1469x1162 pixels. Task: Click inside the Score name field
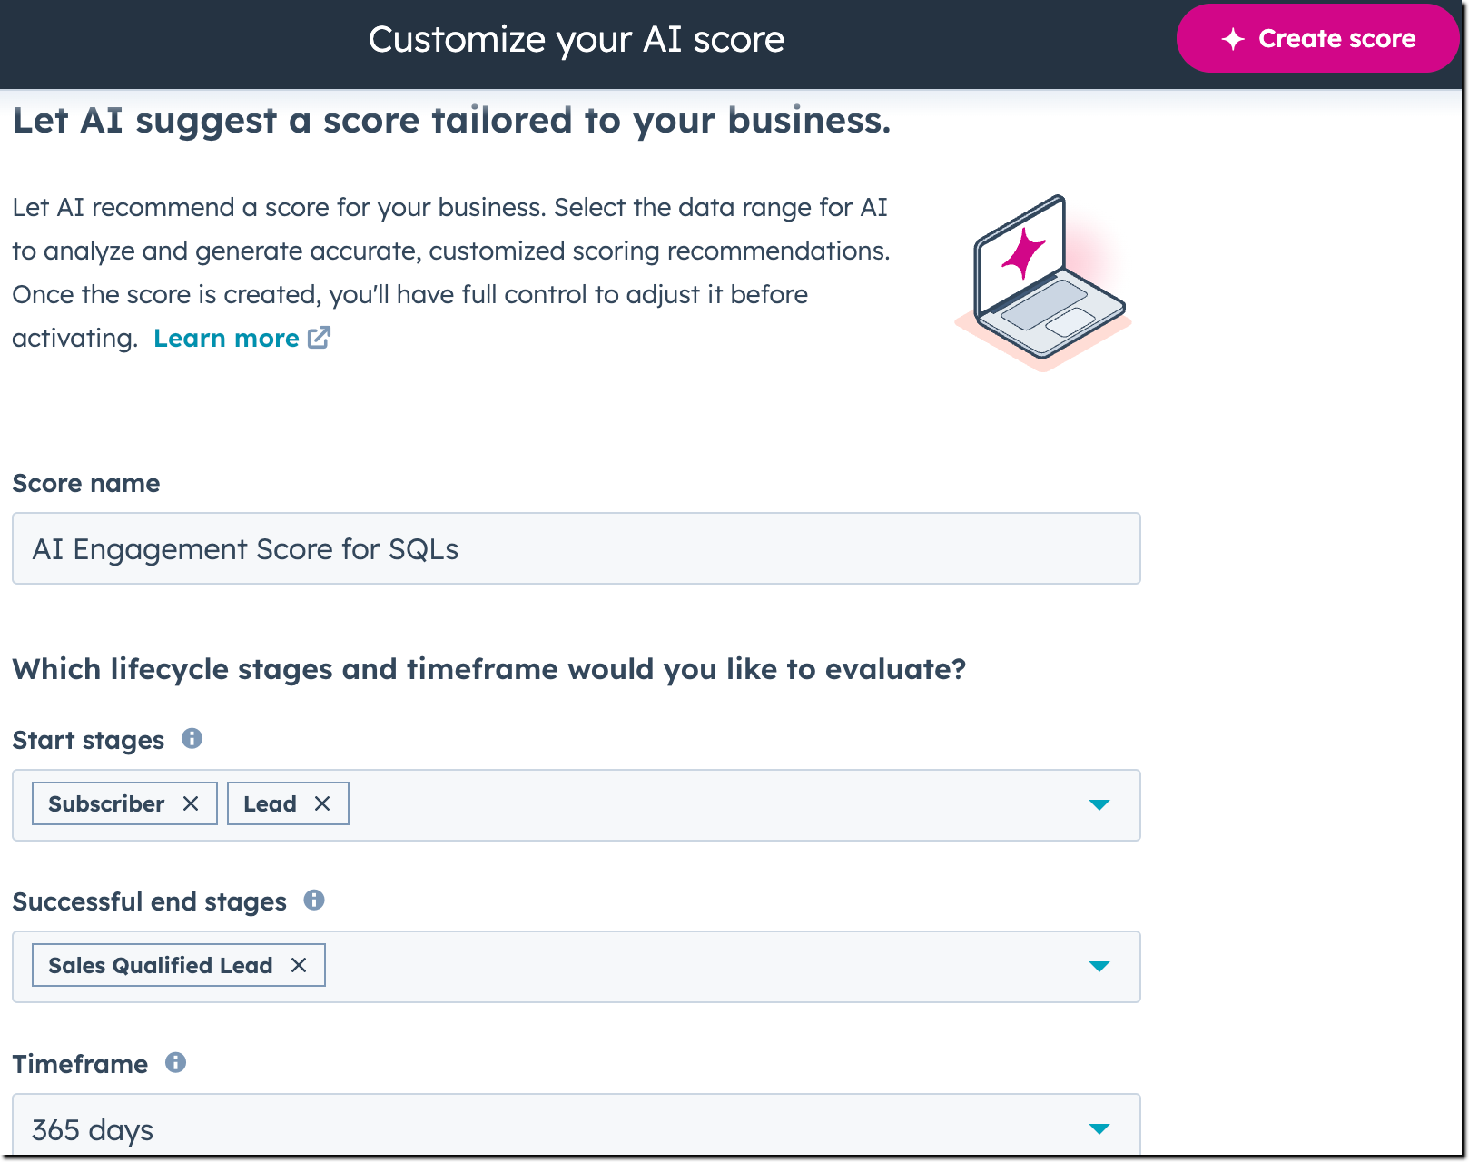point(576,548)
